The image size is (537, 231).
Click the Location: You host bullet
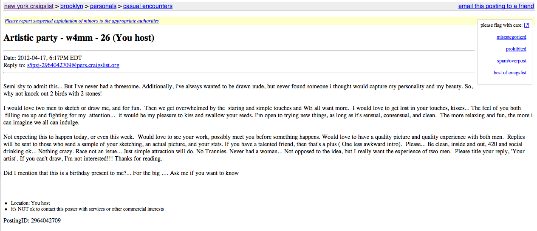pyautogui.click(x=31, y=203)
